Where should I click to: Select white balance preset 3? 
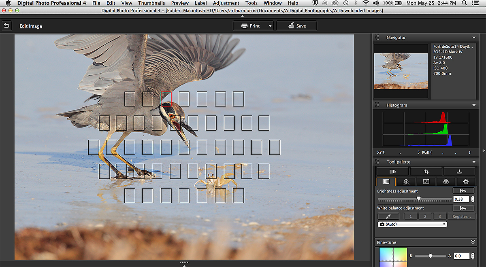(x=440, y=216)
